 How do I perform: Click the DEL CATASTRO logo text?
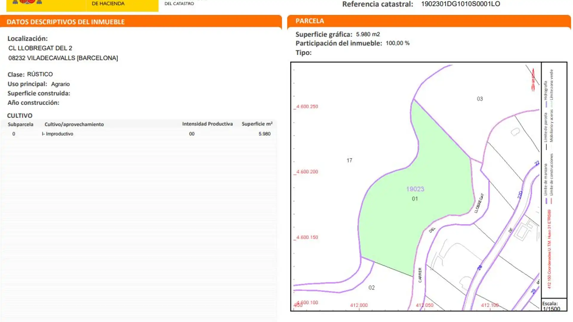pos(179,4)
